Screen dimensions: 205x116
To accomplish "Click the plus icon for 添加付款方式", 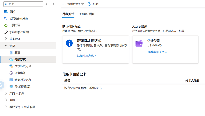I will click(x=64, y=4).
